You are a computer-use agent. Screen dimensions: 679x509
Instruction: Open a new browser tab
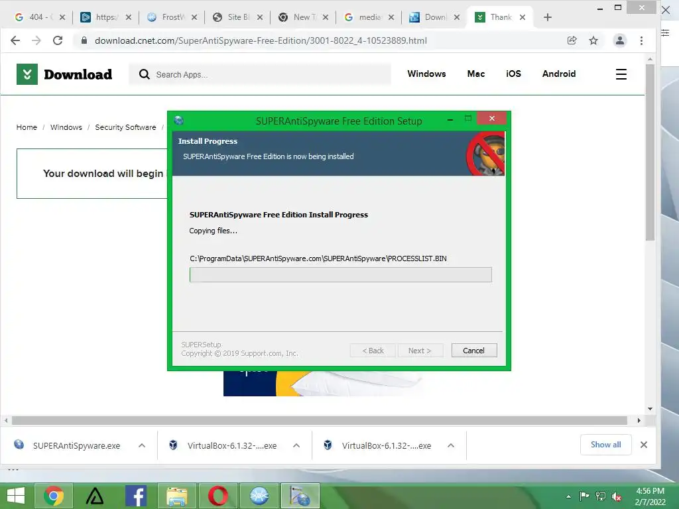[547, 17]
